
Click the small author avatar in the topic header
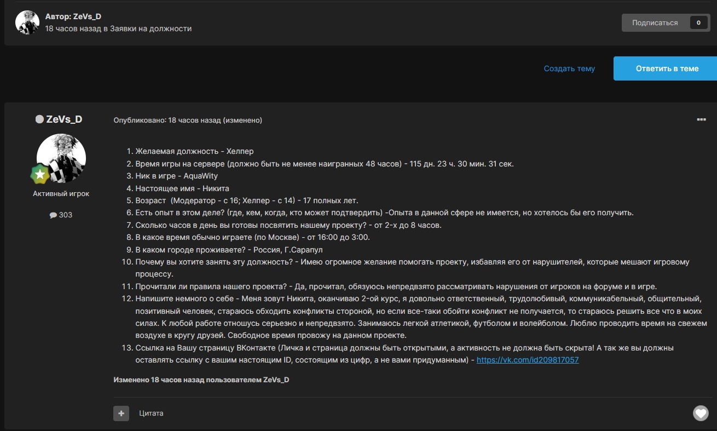pos(27,22)
